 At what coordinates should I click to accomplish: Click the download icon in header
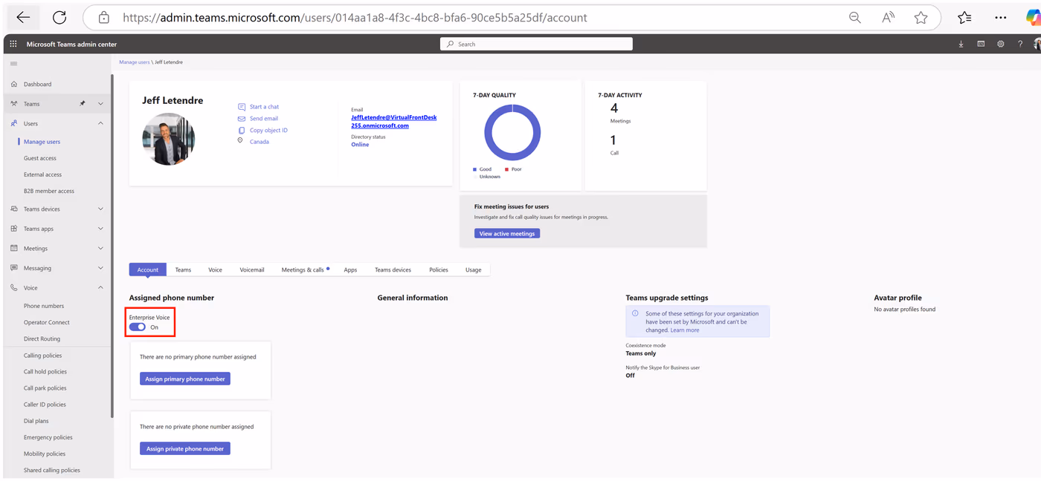961,44
